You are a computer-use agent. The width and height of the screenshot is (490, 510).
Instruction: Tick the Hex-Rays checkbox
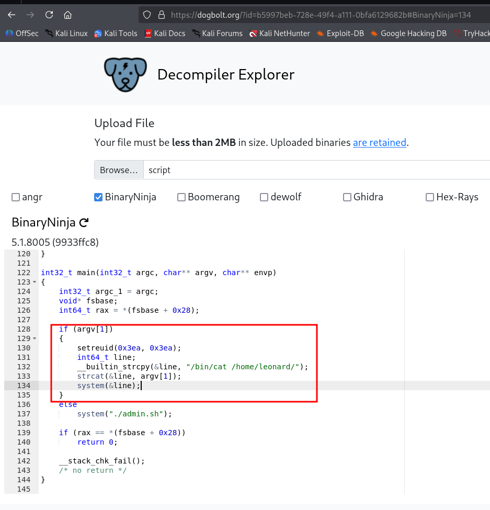(429, 197)
